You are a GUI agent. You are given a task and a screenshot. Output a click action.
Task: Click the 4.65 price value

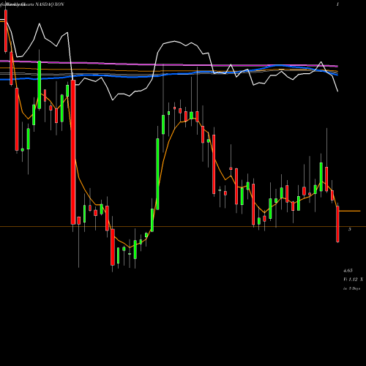coord(348,270)
